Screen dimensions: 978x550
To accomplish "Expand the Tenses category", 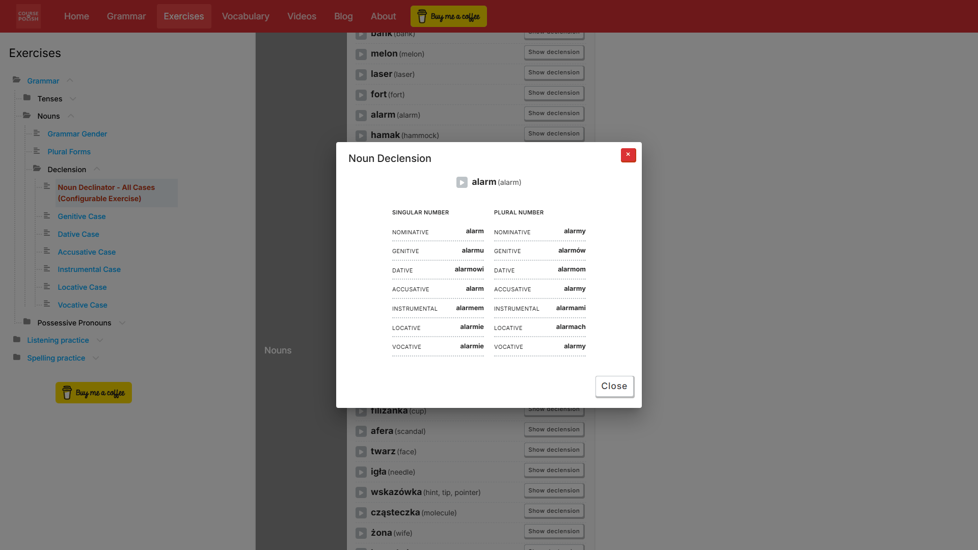I will point(73,98).
